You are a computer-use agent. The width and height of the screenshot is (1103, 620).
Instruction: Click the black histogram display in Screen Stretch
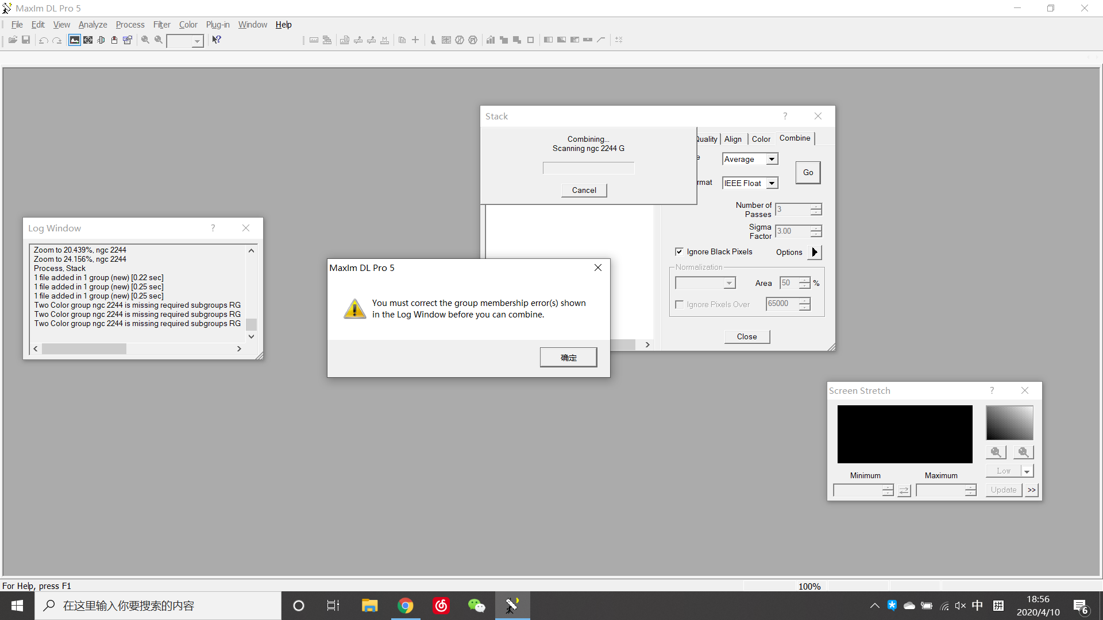[905, 435]
